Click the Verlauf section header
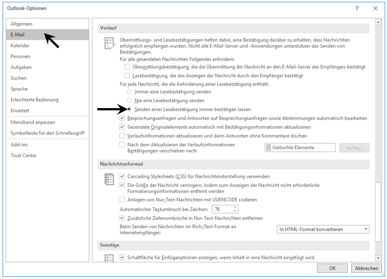387x279 pixels. click(x=234, y=28)
